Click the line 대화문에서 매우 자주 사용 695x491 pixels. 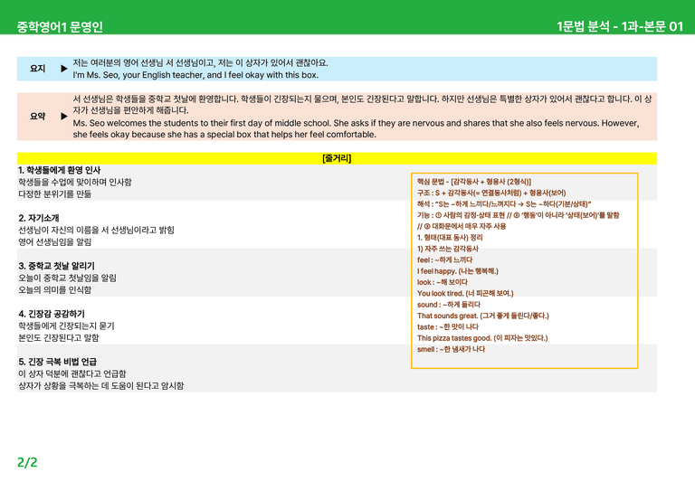[x=461, y=226]
